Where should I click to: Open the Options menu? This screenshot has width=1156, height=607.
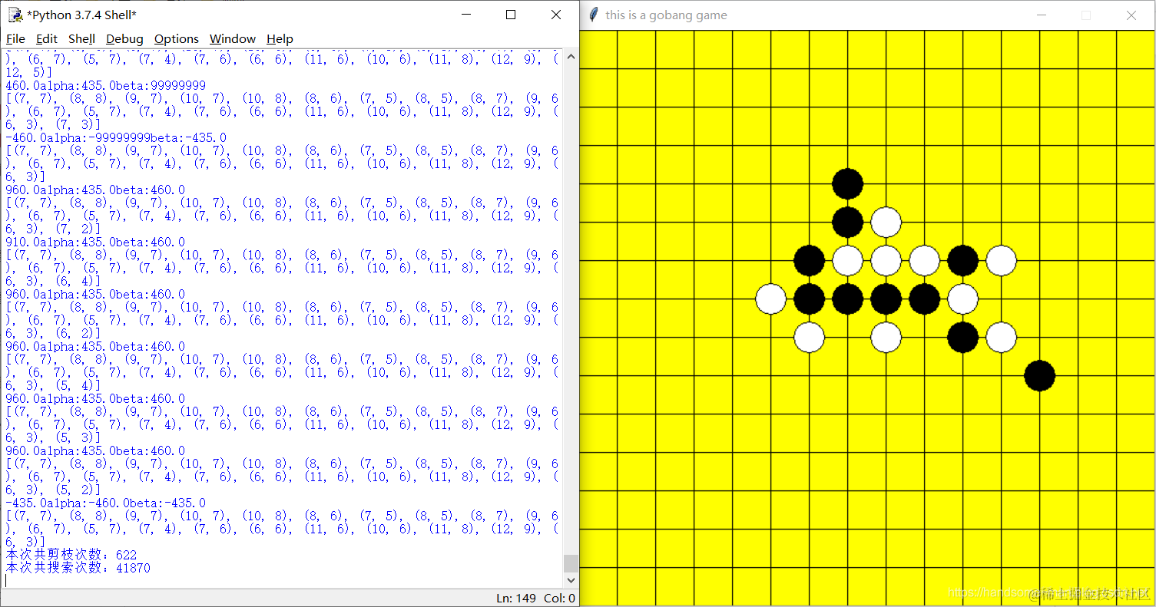pos(177,38)
